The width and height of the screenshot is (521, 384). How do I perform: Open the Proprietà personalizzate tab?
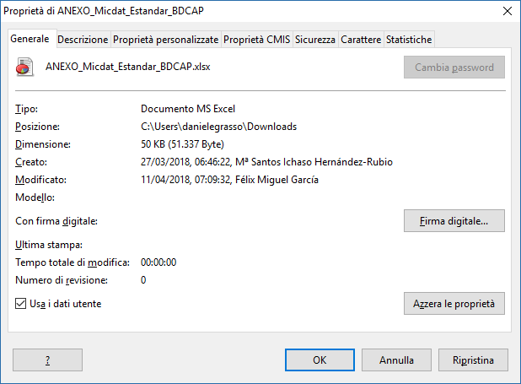point(165,40)
